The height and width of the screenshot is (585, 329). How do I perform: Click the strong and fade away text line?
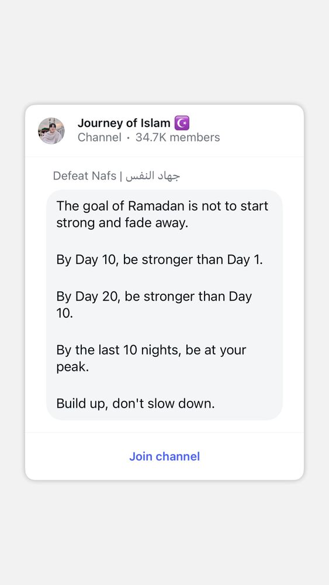click(x=122, y=223)
